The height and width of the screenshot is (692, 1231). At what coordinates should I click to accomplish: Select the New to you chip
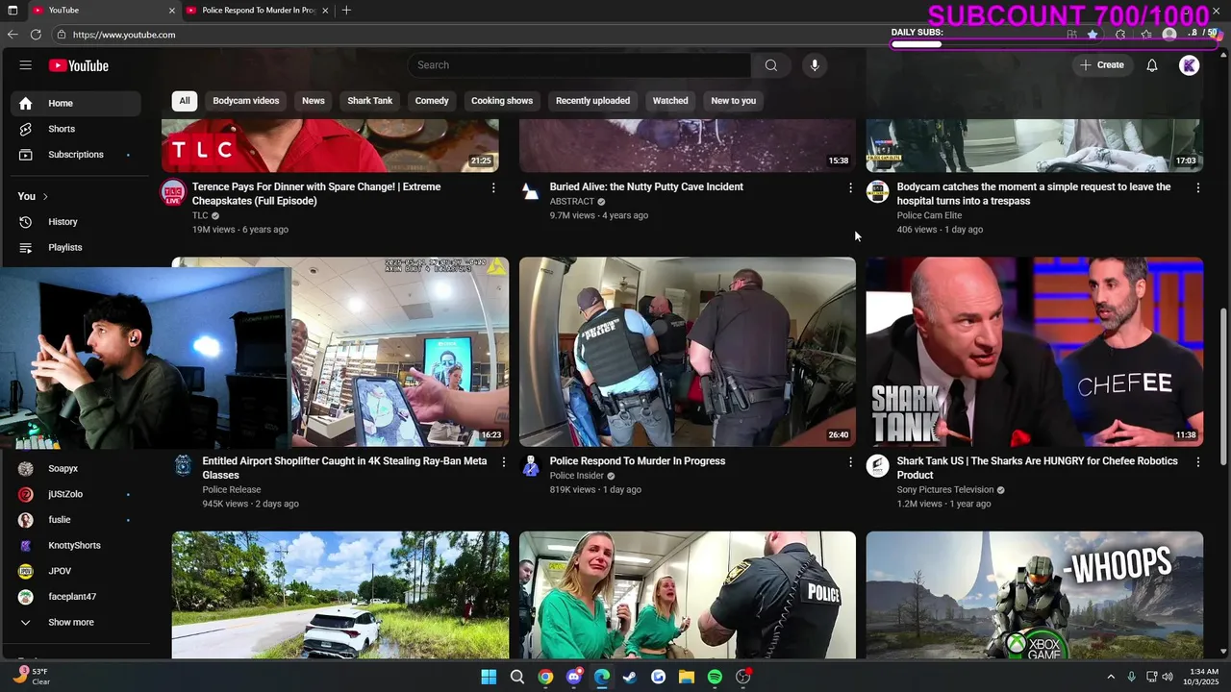coord(733,101)
